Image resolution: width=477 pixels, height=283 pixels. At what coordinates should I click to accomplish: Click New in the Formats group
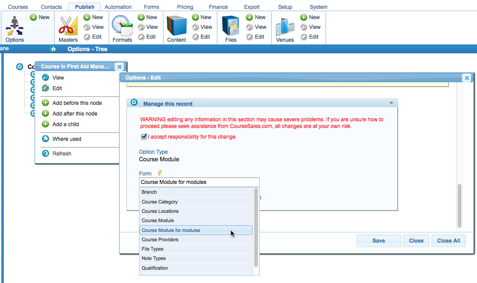coord(147,17)
